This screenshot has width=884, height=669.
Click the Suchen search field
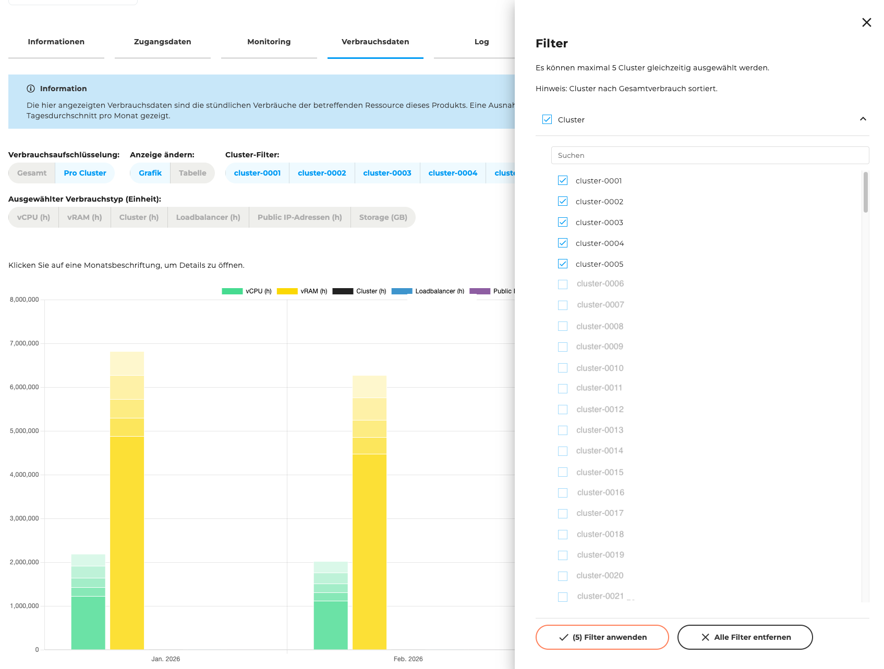pyautogui.click(x=710, y=155)
